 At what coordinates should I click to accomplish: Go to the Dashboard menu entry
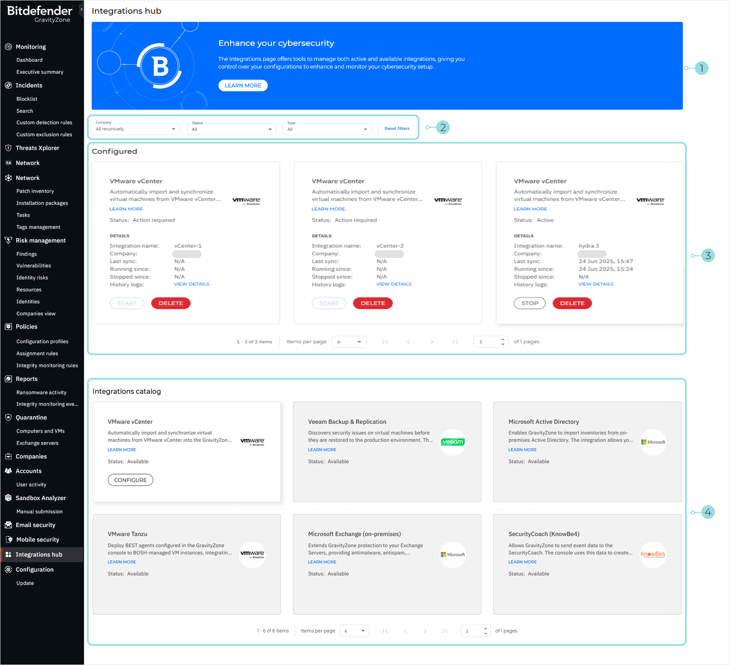click(29, 60)
